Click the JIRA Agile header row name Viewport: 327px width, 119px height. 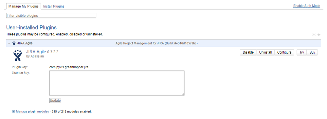tap(25, 43)
